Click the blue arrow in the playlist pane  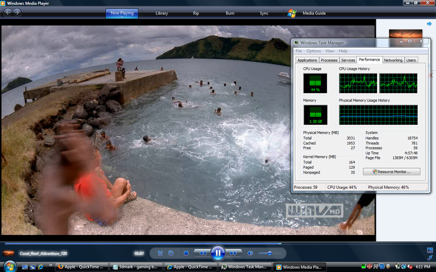(x=429, y=24)
